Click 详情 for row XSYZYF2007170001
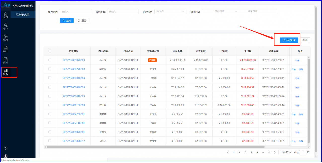Screen dimensions: 322x163 pos(294,69)
